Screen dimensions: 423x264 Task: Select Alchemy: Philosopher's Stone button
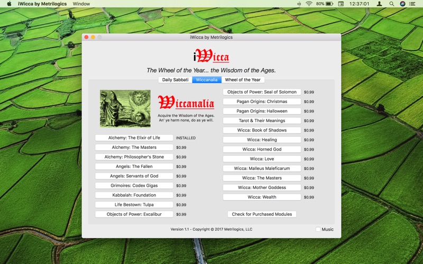134,157
